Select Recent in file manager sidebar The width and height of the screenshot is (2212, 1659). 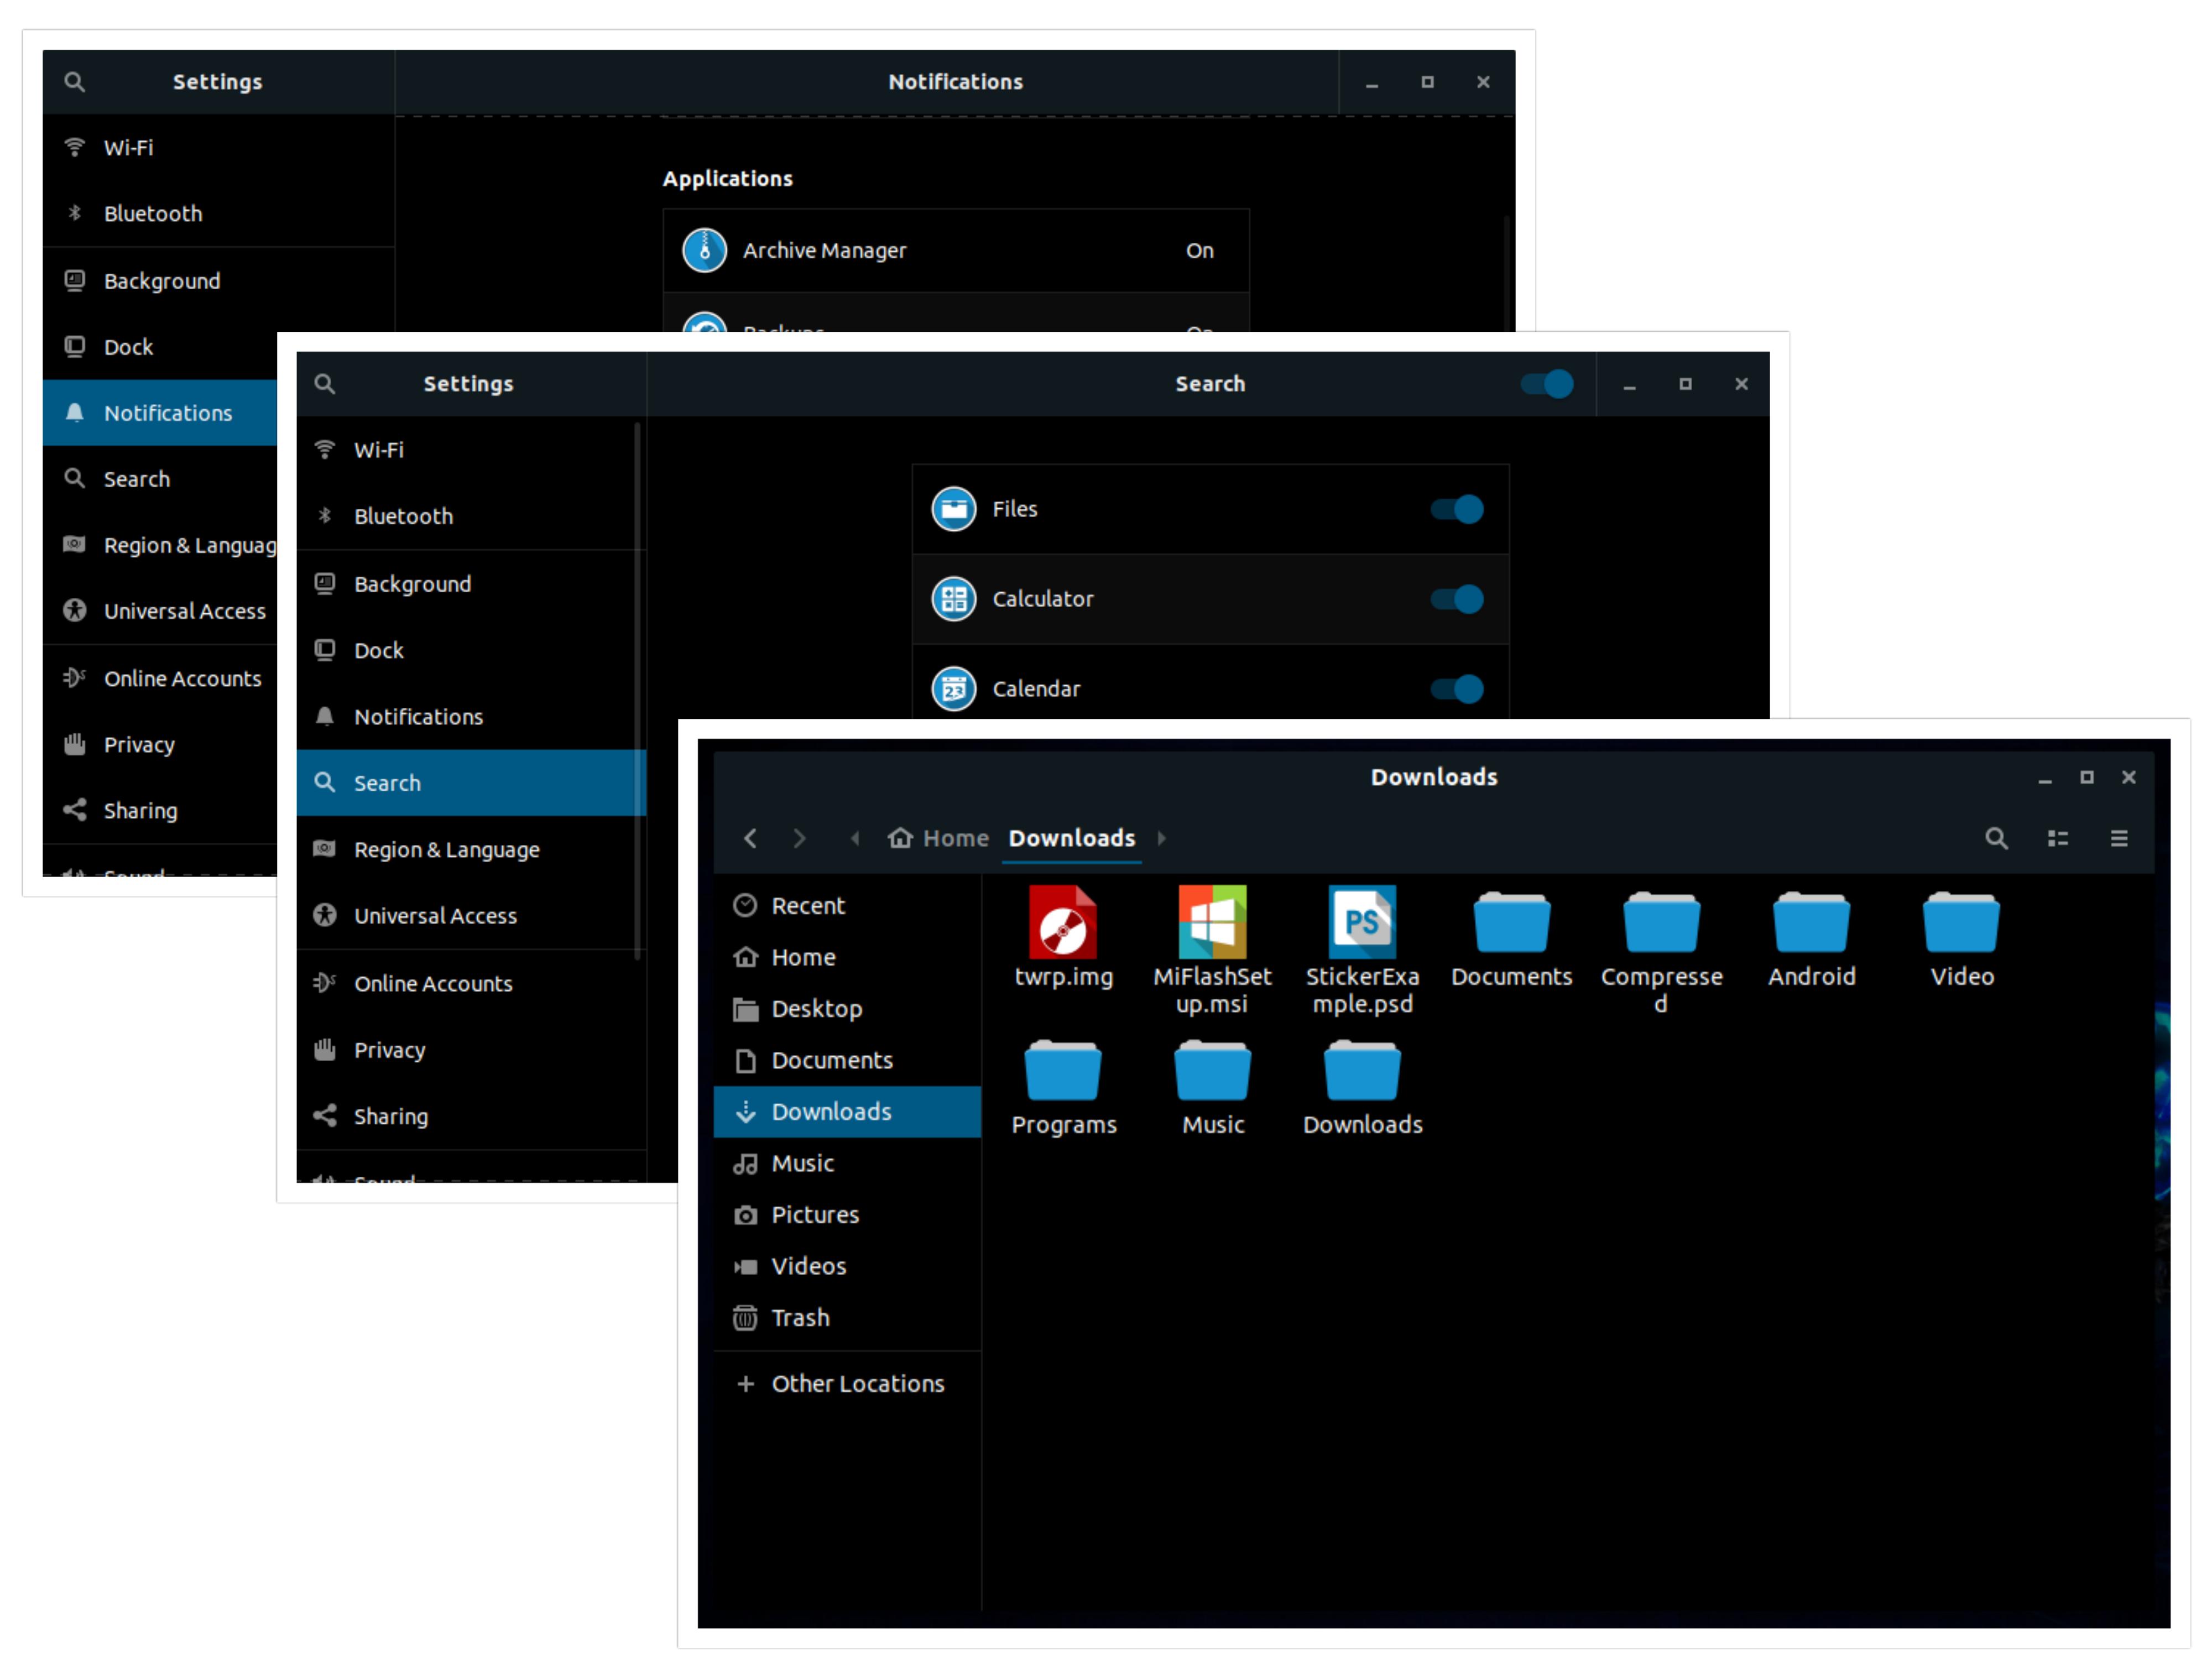pyautogui.click(x=847, y=906)
